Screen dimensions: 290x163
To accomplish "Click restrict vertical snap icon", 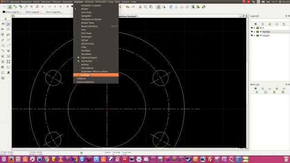I will [55, 7].
